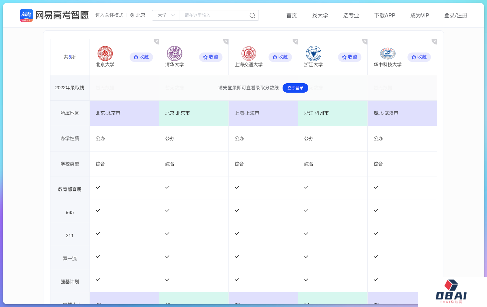
Task: Click the Shanghai Jiao Tong University emblem
Action: pyautogui.click(x=249, y=54)
